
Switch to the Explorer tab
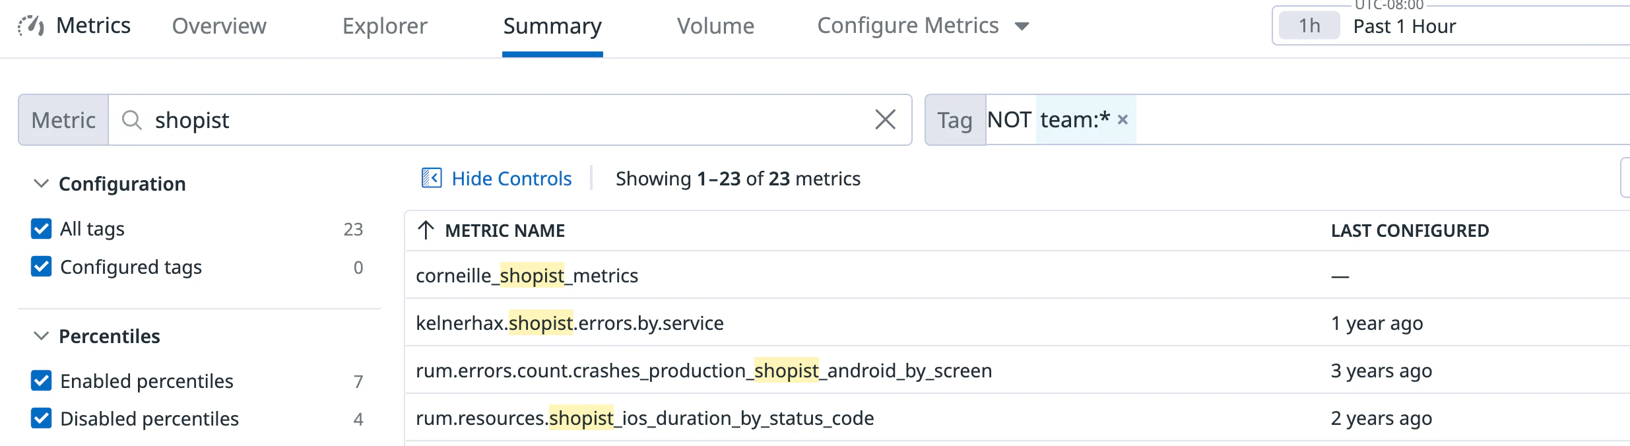[x=385, y=26]
